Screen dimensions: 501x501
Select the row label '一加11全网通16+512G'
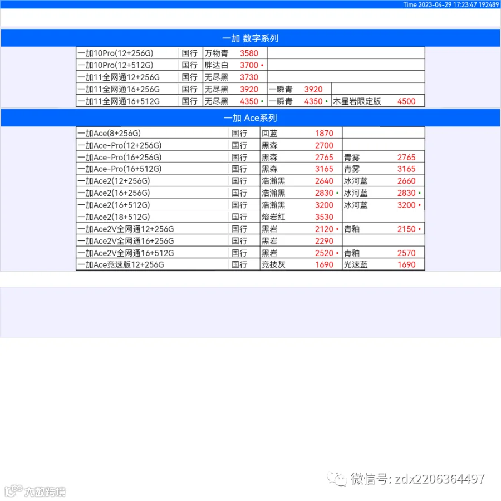[119, 101]
